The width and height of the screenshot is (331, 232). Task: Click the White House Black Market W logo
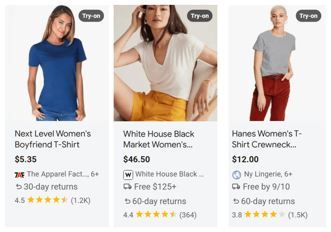[x=128, y=174]
